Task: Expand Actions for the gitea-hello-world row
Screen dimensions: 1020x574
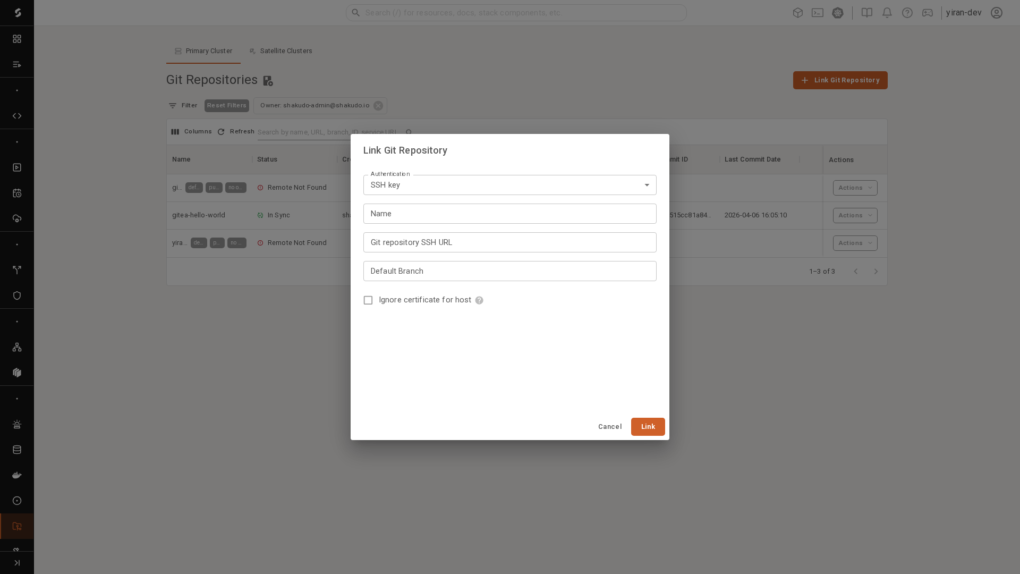Action: [854, 215]
